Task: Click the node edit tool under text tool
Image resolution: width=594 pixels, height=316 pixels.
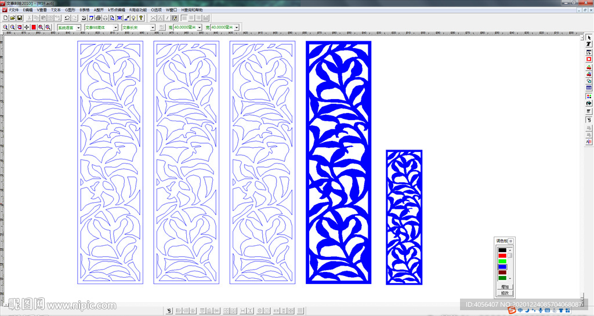Action: (x=589, y=52)
